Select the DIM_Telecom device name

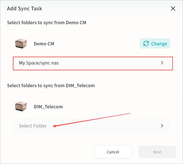click(x=48, y=107)
